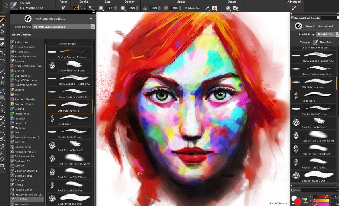Select the Rotate Page tool

point(2,159)
